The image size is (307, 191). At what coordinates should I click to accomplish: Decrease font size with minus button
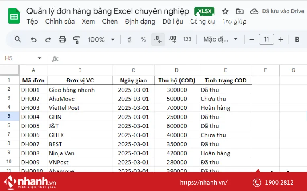pos(252,39)
